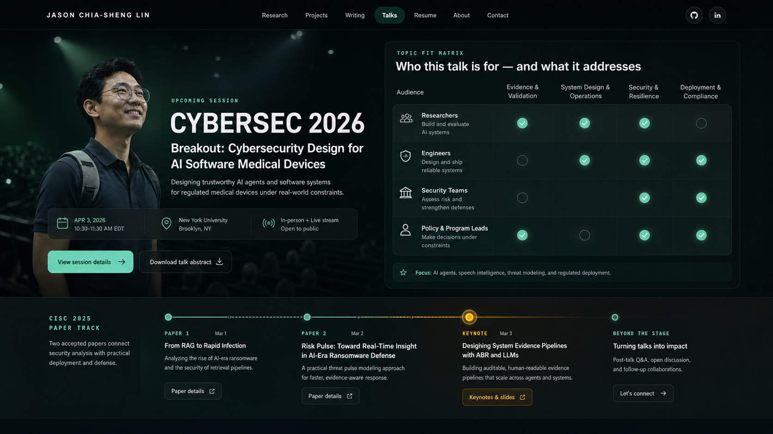This screenshot has width=773, height=434.
Task: Toggle Policy Leads System Design empty circle
Action: pos(585,235)
